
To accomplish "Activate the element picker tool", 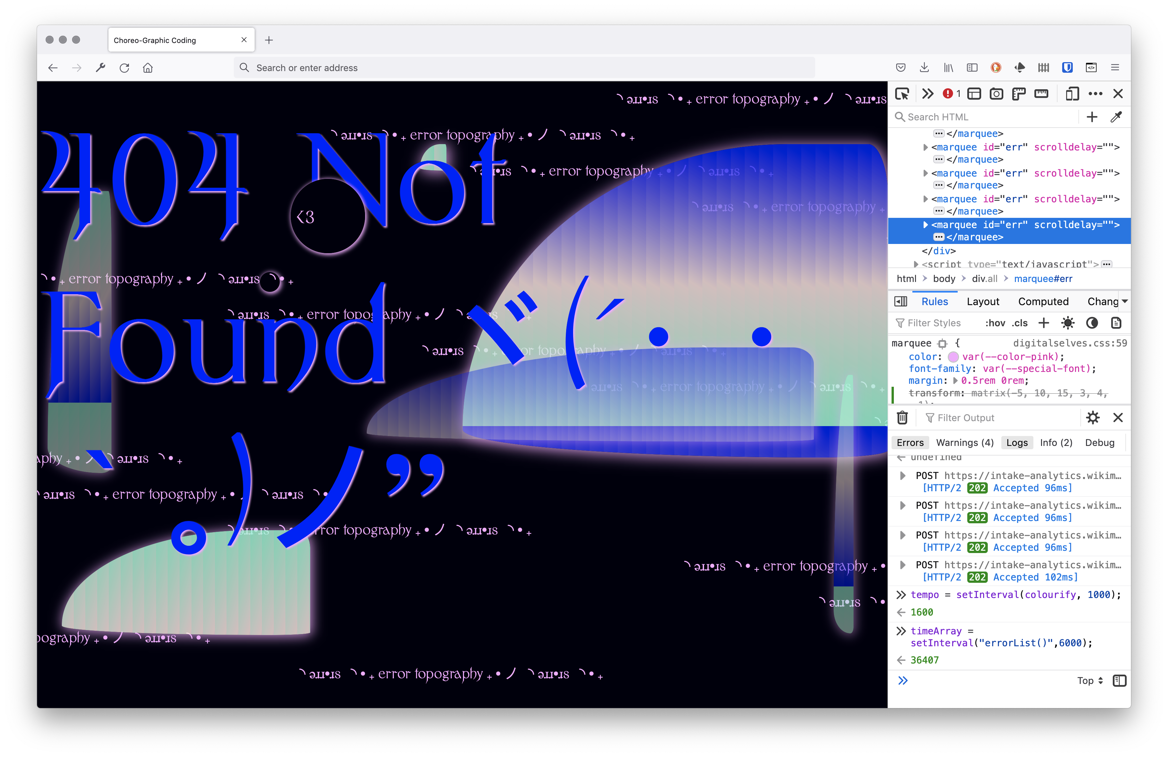I will [x=902, y=94].
